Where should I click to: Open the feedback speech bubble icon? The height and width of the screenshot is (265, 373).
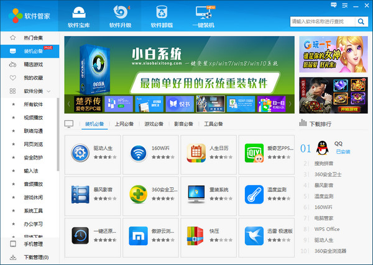pos(334,5)
